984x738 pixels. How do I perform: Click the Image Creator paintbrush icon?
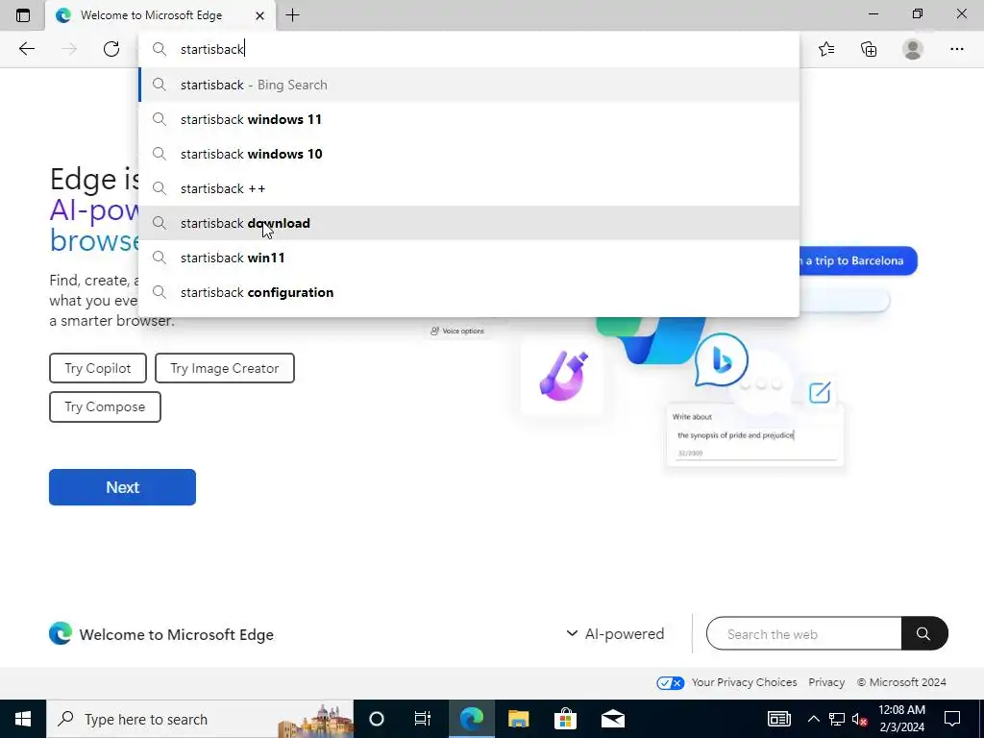coord(563,376)
